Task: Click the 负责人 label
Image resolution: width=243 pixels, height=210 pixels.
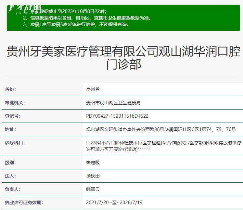Action: click(x=13, y=190)
